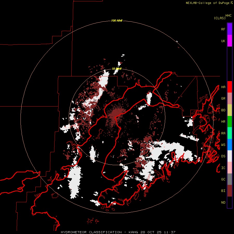Click the BI dark-red legend swatch
Image resolution: width=234 pixels, height=234 pixels.
pyautogui.click(x=230, y=191)
